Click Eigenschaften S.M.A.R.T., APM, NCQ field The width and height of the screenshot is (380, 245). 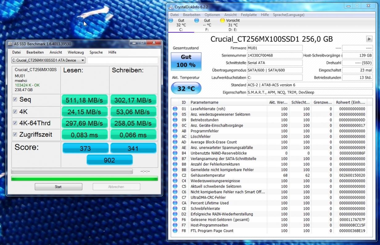click(310, 92)
